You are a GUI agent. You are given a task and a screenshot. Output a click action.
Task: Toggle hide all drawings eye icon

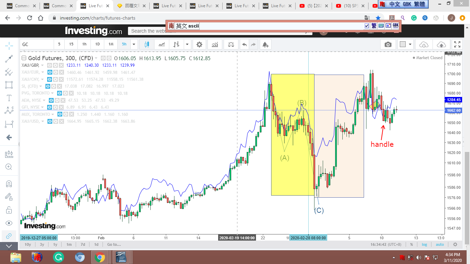(9, 223)
